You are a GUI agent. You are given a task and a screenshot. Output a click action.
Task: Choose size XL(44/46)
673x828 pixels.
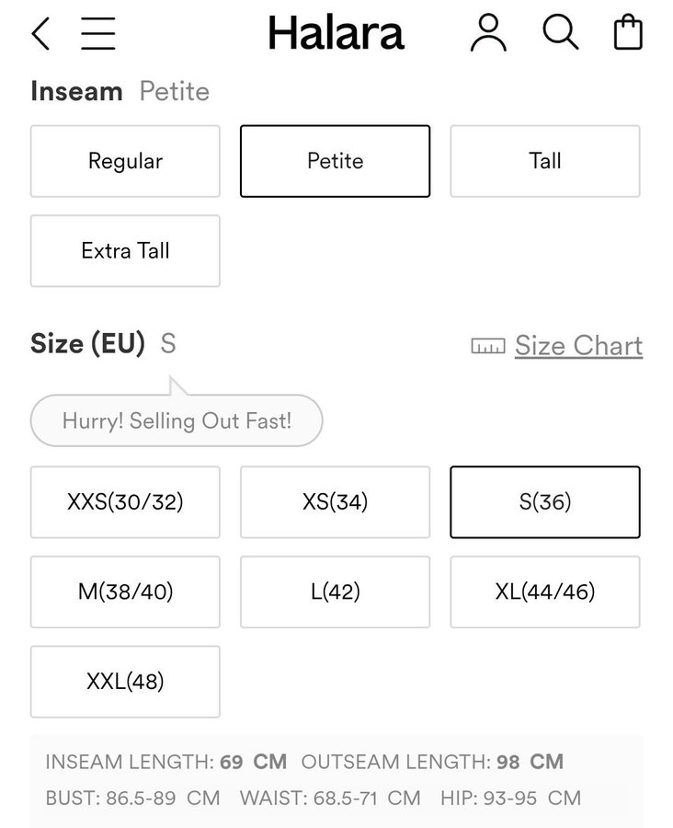(544, 592)
